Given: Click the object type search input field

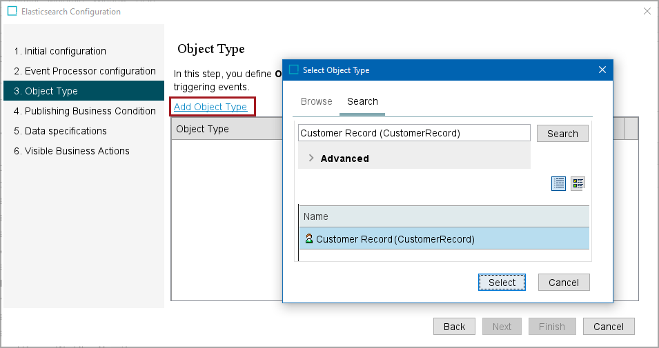Looking at the screenshot, I should coord(414,133).
